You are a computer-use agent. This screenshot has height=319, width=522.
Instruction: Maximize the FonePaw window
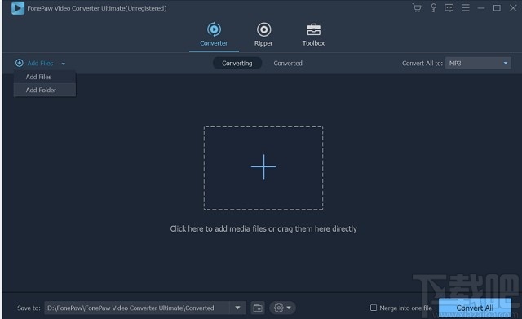click(x=497, y=7)
